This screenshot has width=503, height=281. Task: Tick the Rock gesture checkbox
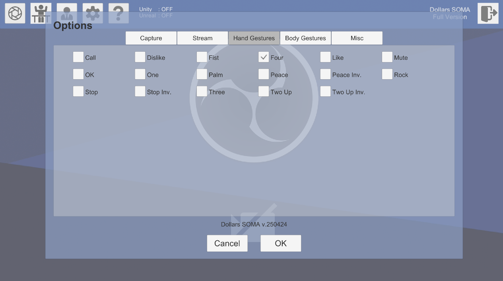[x=387, y=74]
